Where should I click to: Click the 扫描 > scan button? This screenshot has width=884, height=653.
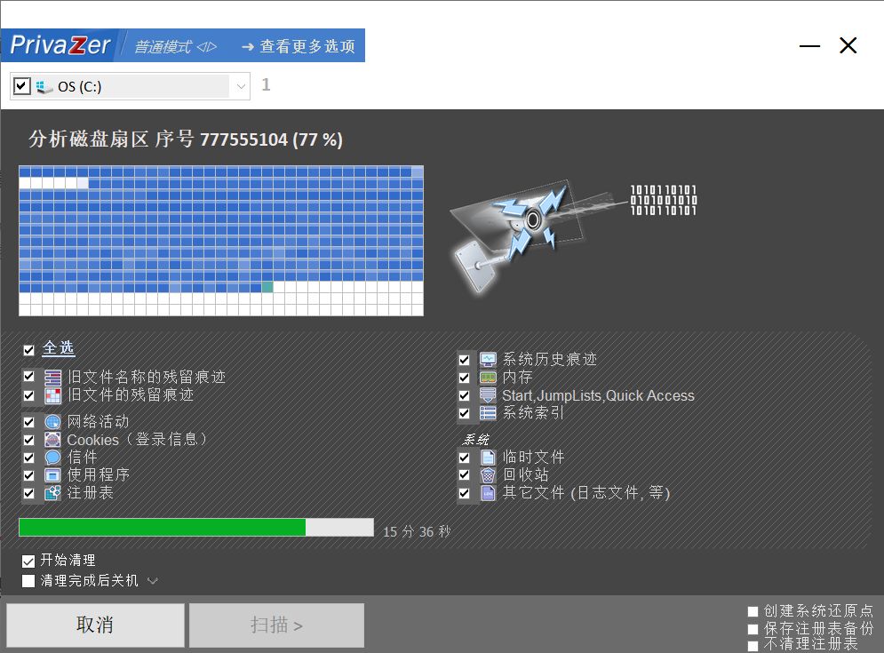click(x=276, y=625)
